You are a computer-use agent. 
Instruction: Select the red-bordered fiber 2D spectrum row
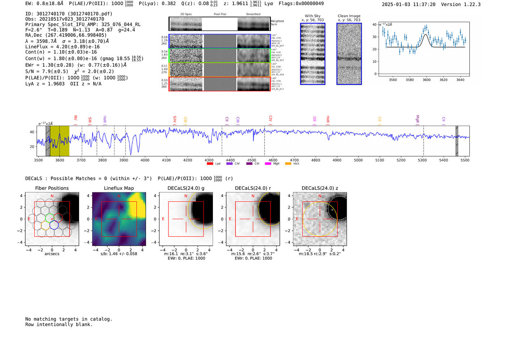point(220,84)
